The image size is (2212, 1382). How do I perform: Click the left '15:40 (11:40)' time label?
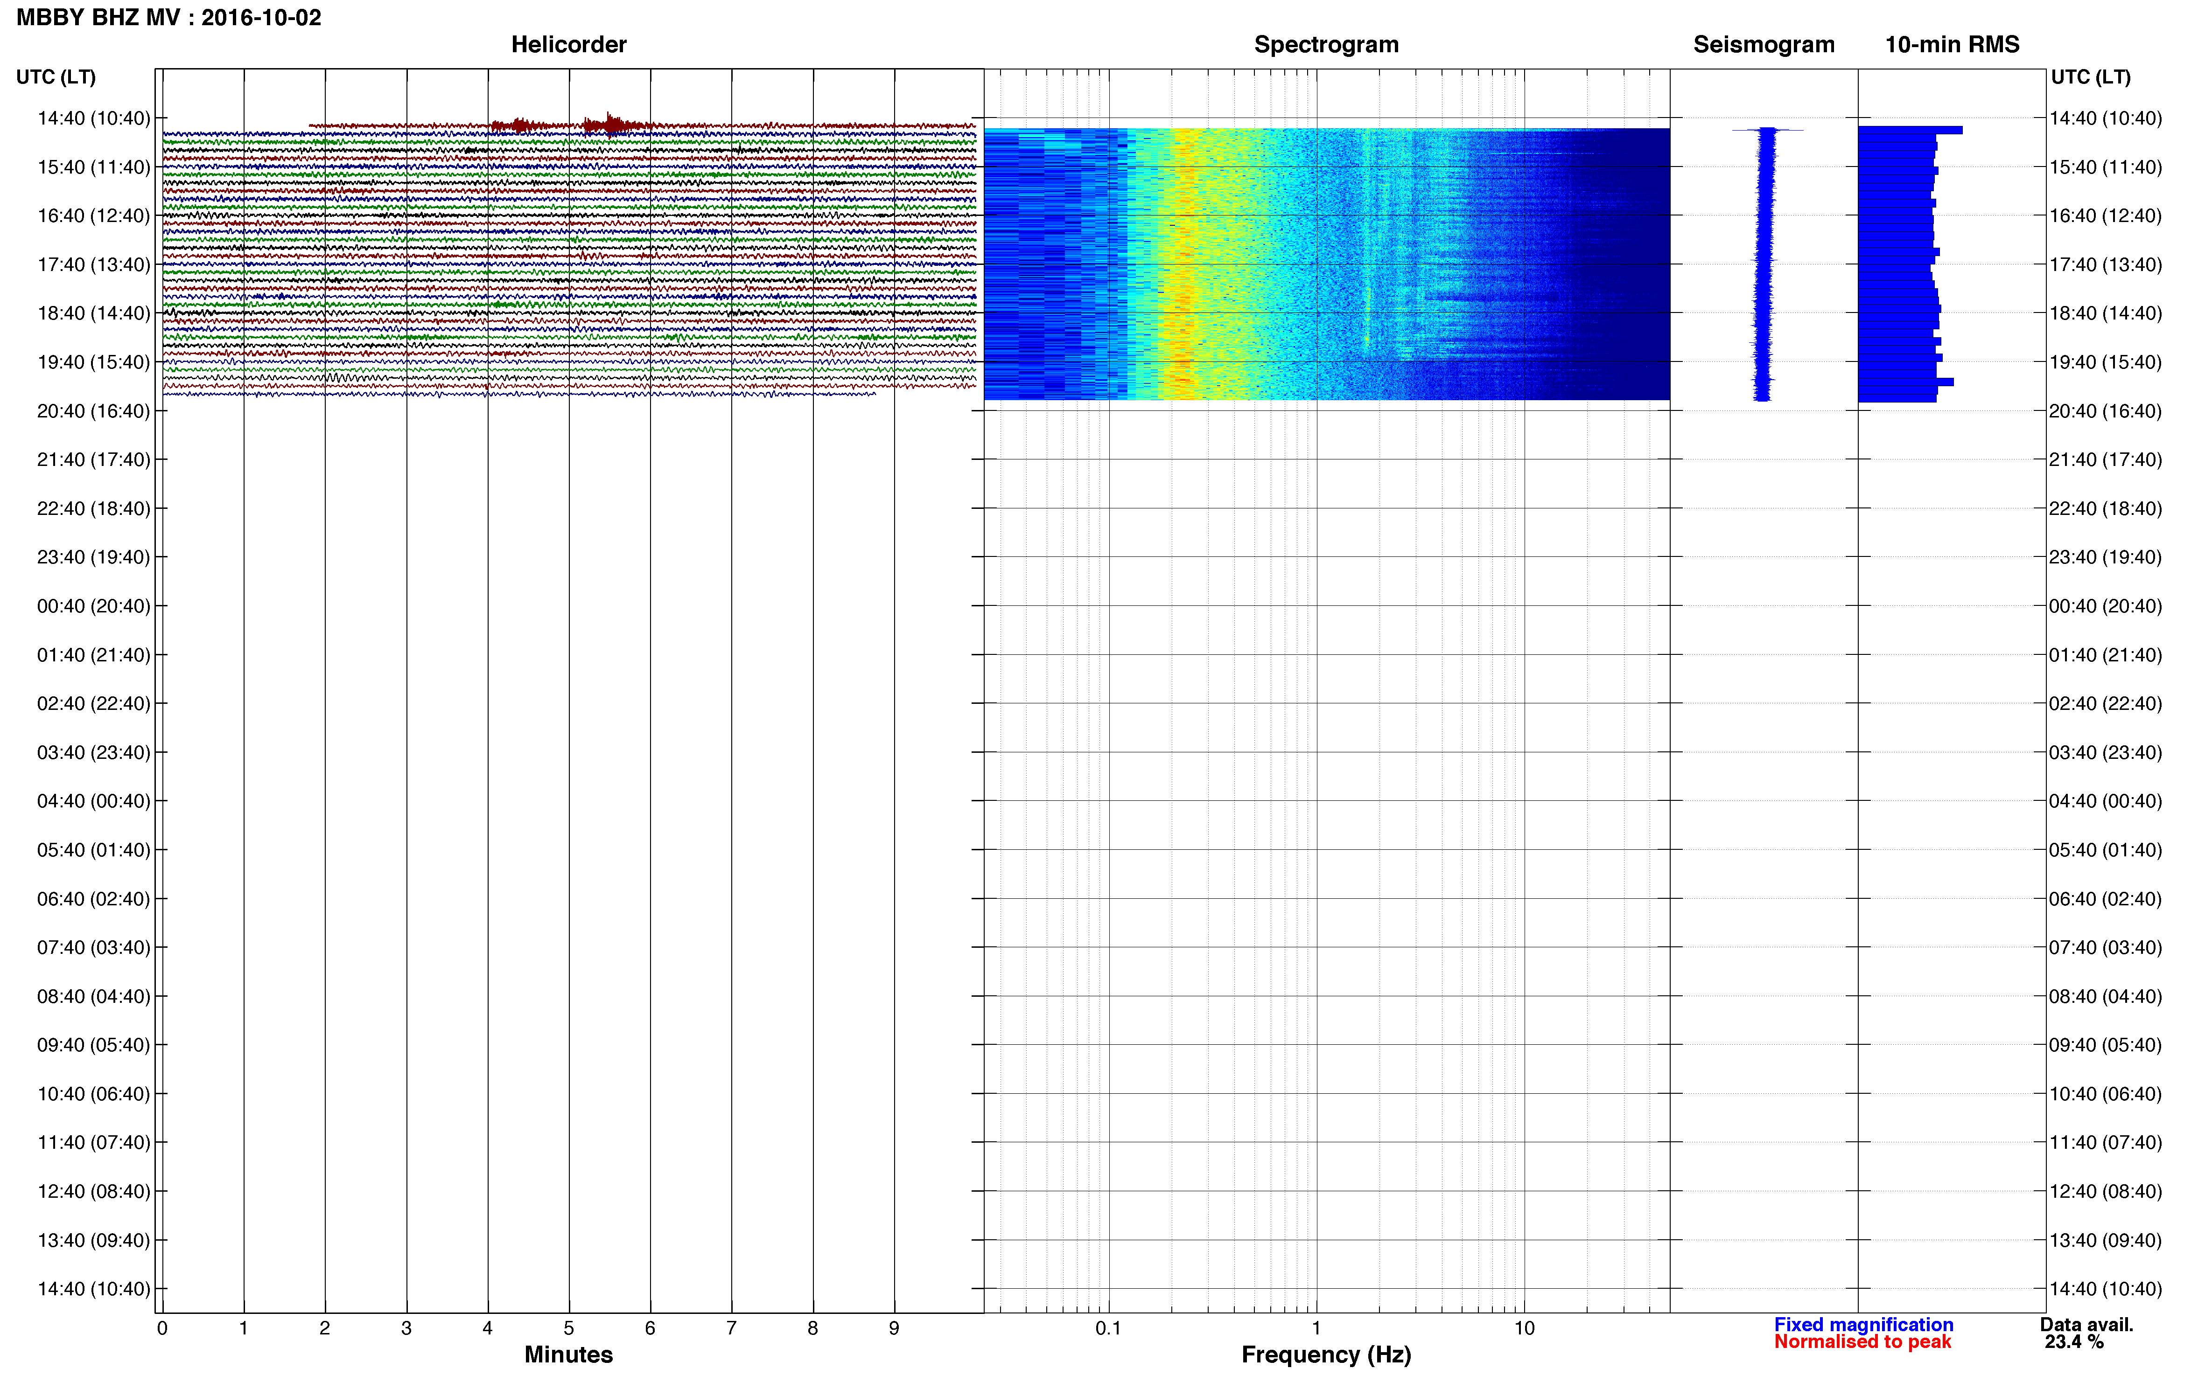[93, 167]
